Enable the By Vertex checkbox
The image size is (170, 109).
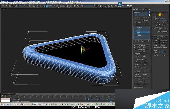pyautogui.click(x=154, y=17)
